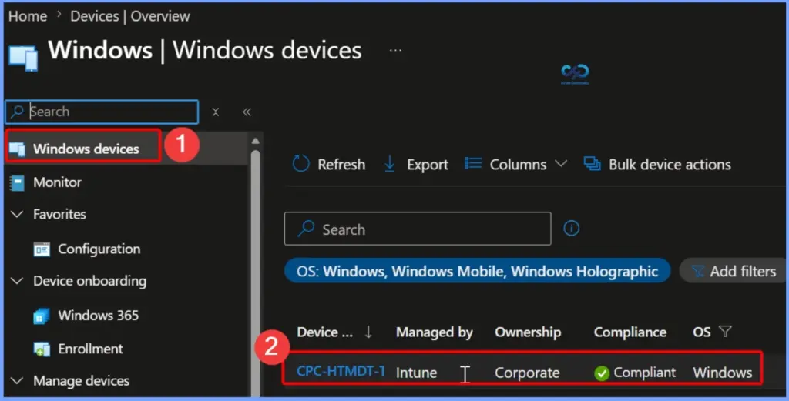The image size is (789, 401).
Task: Click the Refresh circular arrow icon
Action: pyautogui.click(x=301, y=164)
